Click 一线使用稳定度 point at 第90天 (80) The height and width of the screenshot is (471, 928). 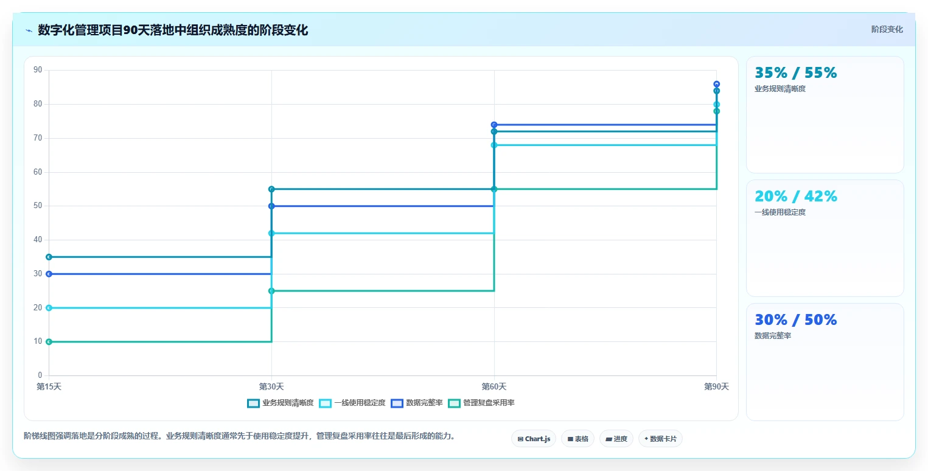pyautogui.click(x=716, y=104)
